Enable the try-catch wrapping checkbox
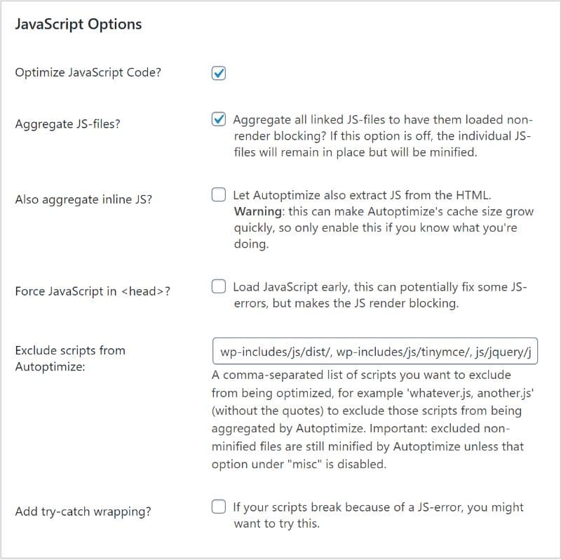The width and height of the screenshot is (561, 560). click(x=219, y=506)
